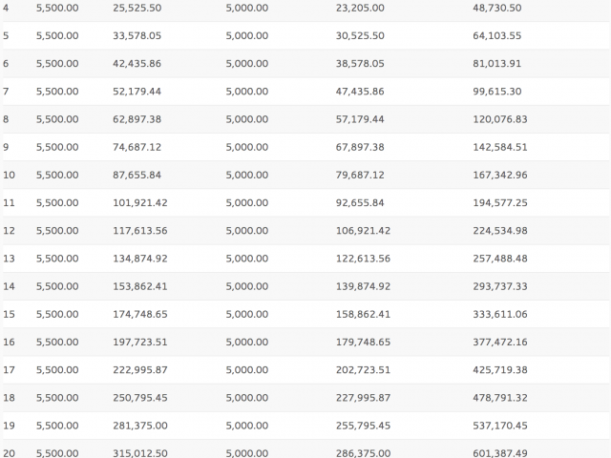Image resolution: width=611 pixels, height=458 pixels.
Task: Click the 255,795.45 cell in row 19
Action: coord(363,426)
